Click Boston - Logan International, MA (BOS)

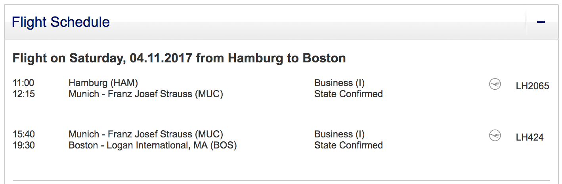(153, 145)
